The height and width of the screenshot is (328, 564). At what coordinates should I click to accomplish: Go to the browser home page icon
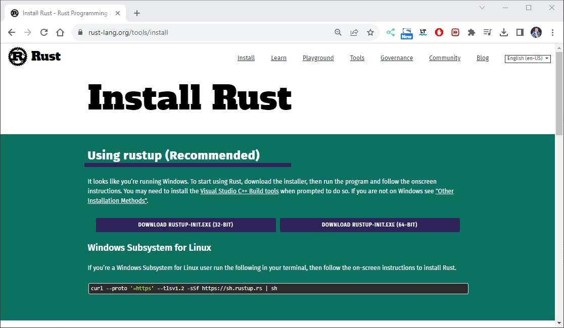coord(60,32)
